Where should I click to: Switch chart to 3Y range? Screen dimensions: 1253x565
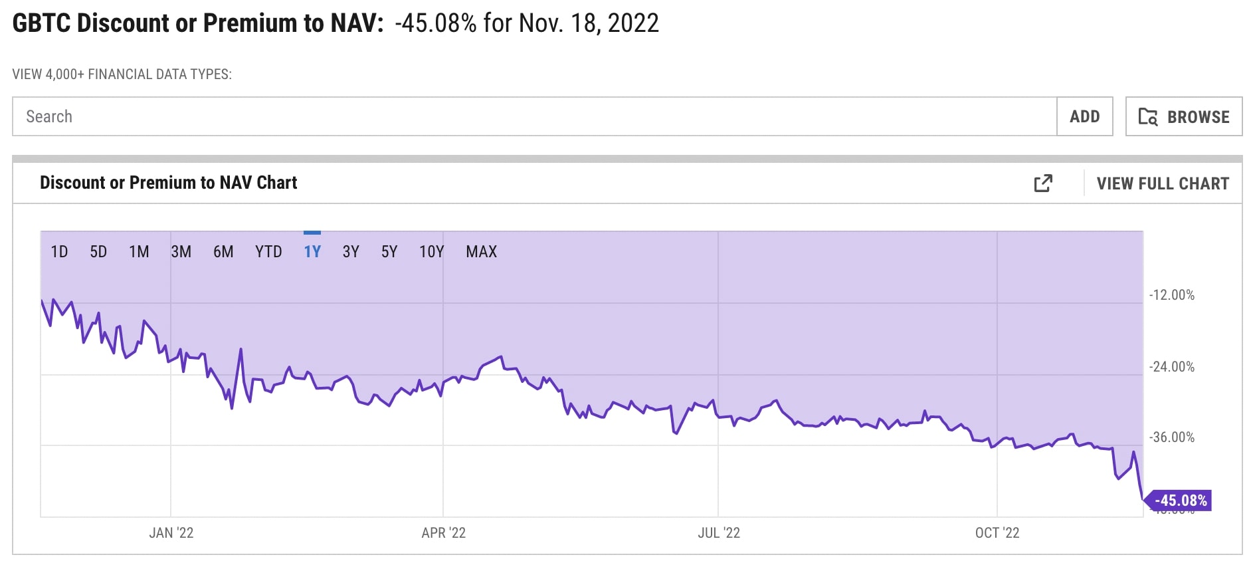tap(351, 252)
